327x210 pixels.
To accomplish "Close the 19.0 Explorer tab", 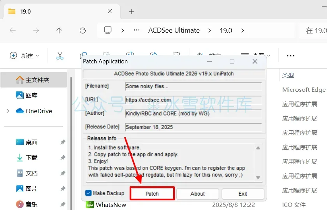I will [110, 11].
